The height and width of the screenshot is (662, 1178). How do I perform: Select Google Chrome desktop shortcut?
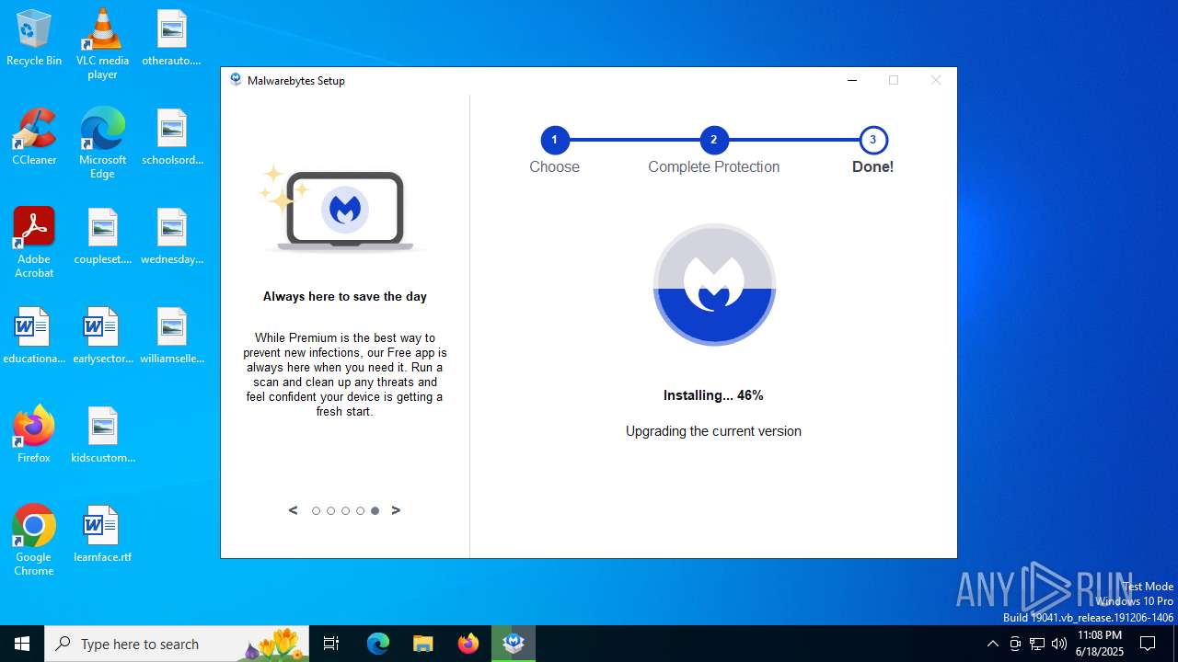pos(34,541)
